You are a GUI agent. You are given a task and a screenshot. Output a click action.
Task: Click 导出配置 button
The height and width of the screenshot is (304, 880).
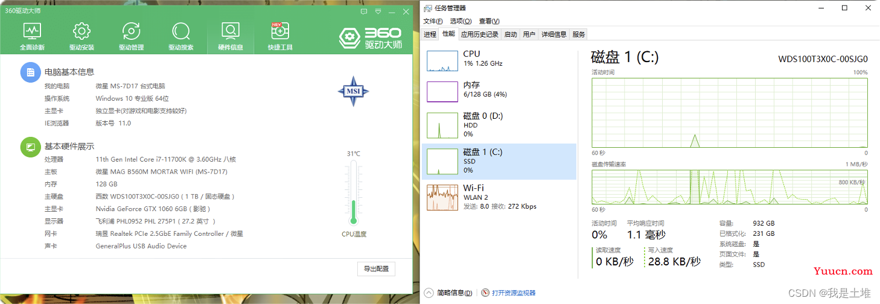pyautogui.click(x=376, y=268)
